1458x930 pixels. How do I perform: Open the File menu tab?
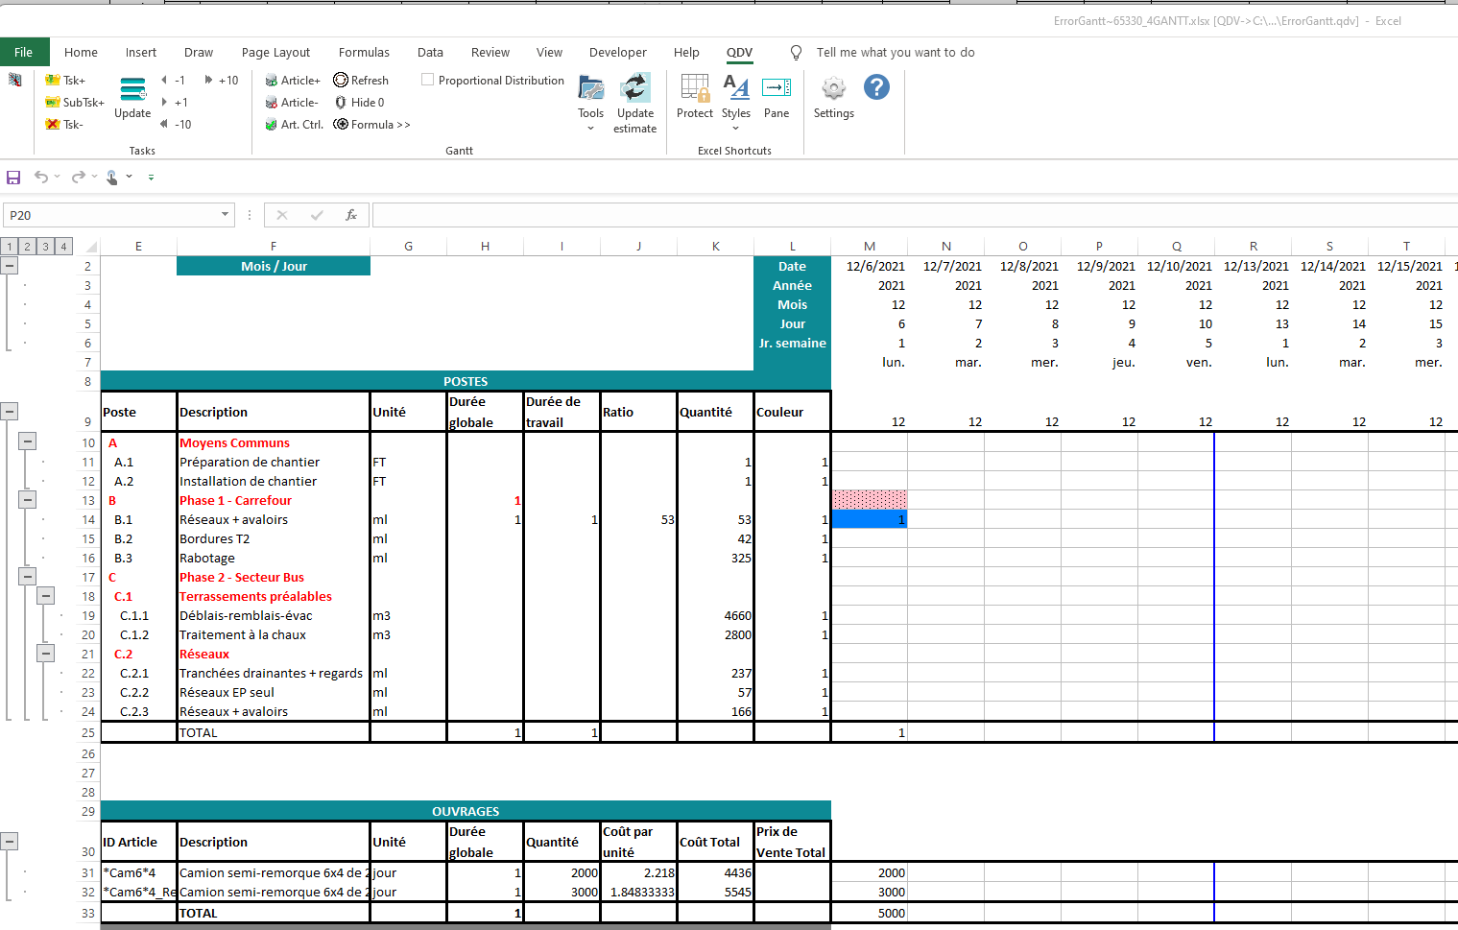[24, 53]
